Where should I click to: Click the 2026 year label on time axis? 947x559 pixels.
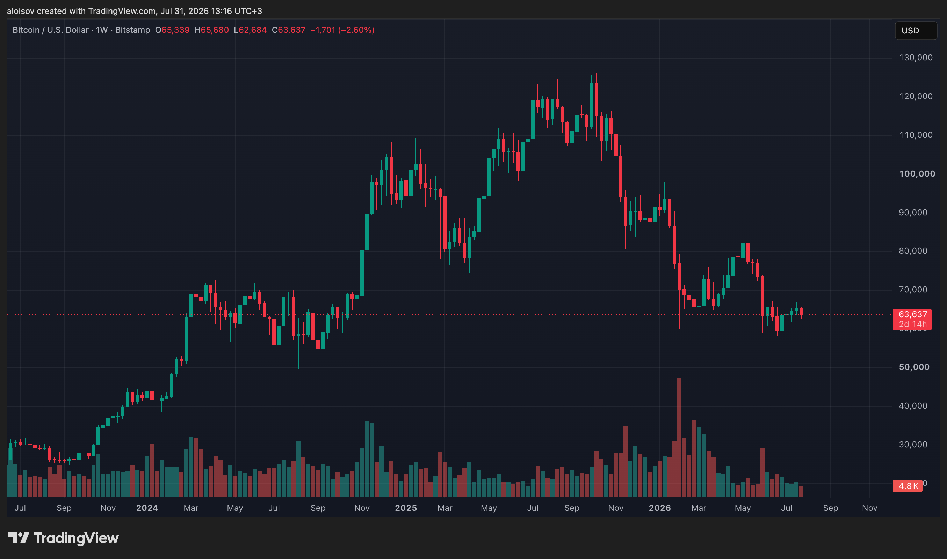[660, 508]
